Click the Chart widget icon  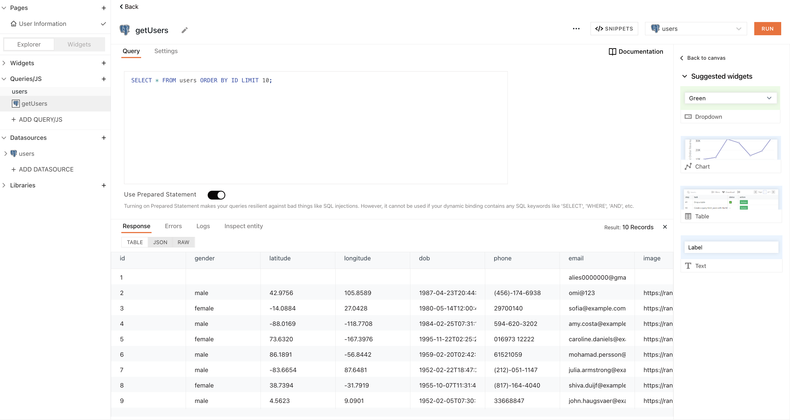[x=688, y=166]
